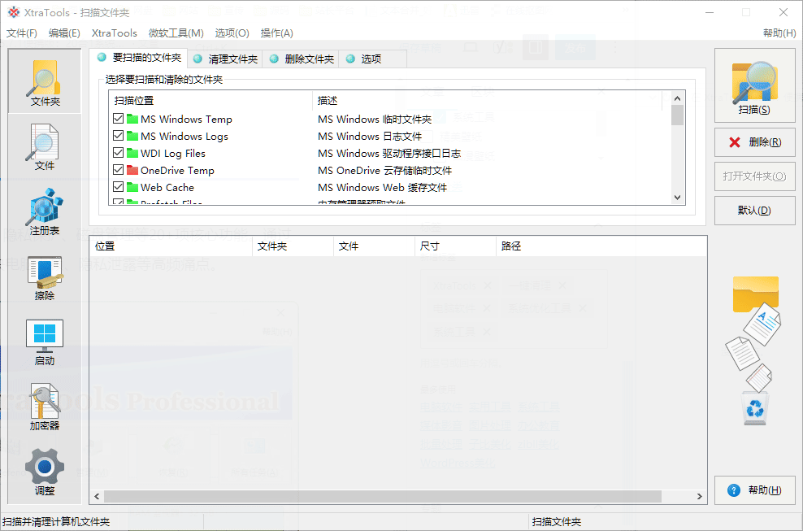Screen dimensions: 803x531
Task: Click the green folder icon for WDI Log Files
Action: click(x=132, y=153)
